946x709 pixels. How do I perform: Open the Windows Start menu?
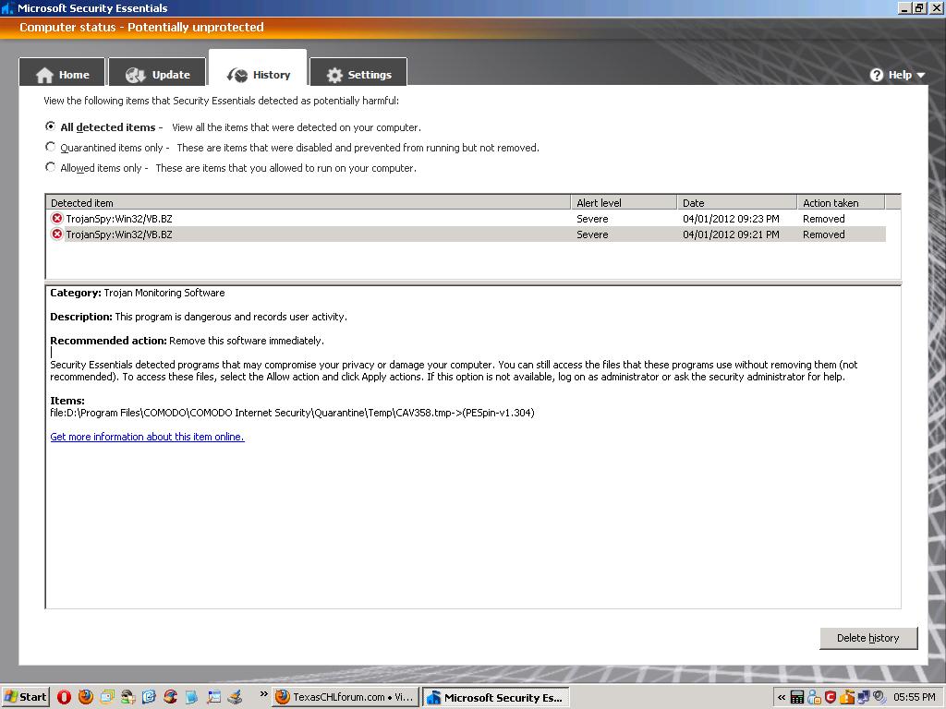25,697
